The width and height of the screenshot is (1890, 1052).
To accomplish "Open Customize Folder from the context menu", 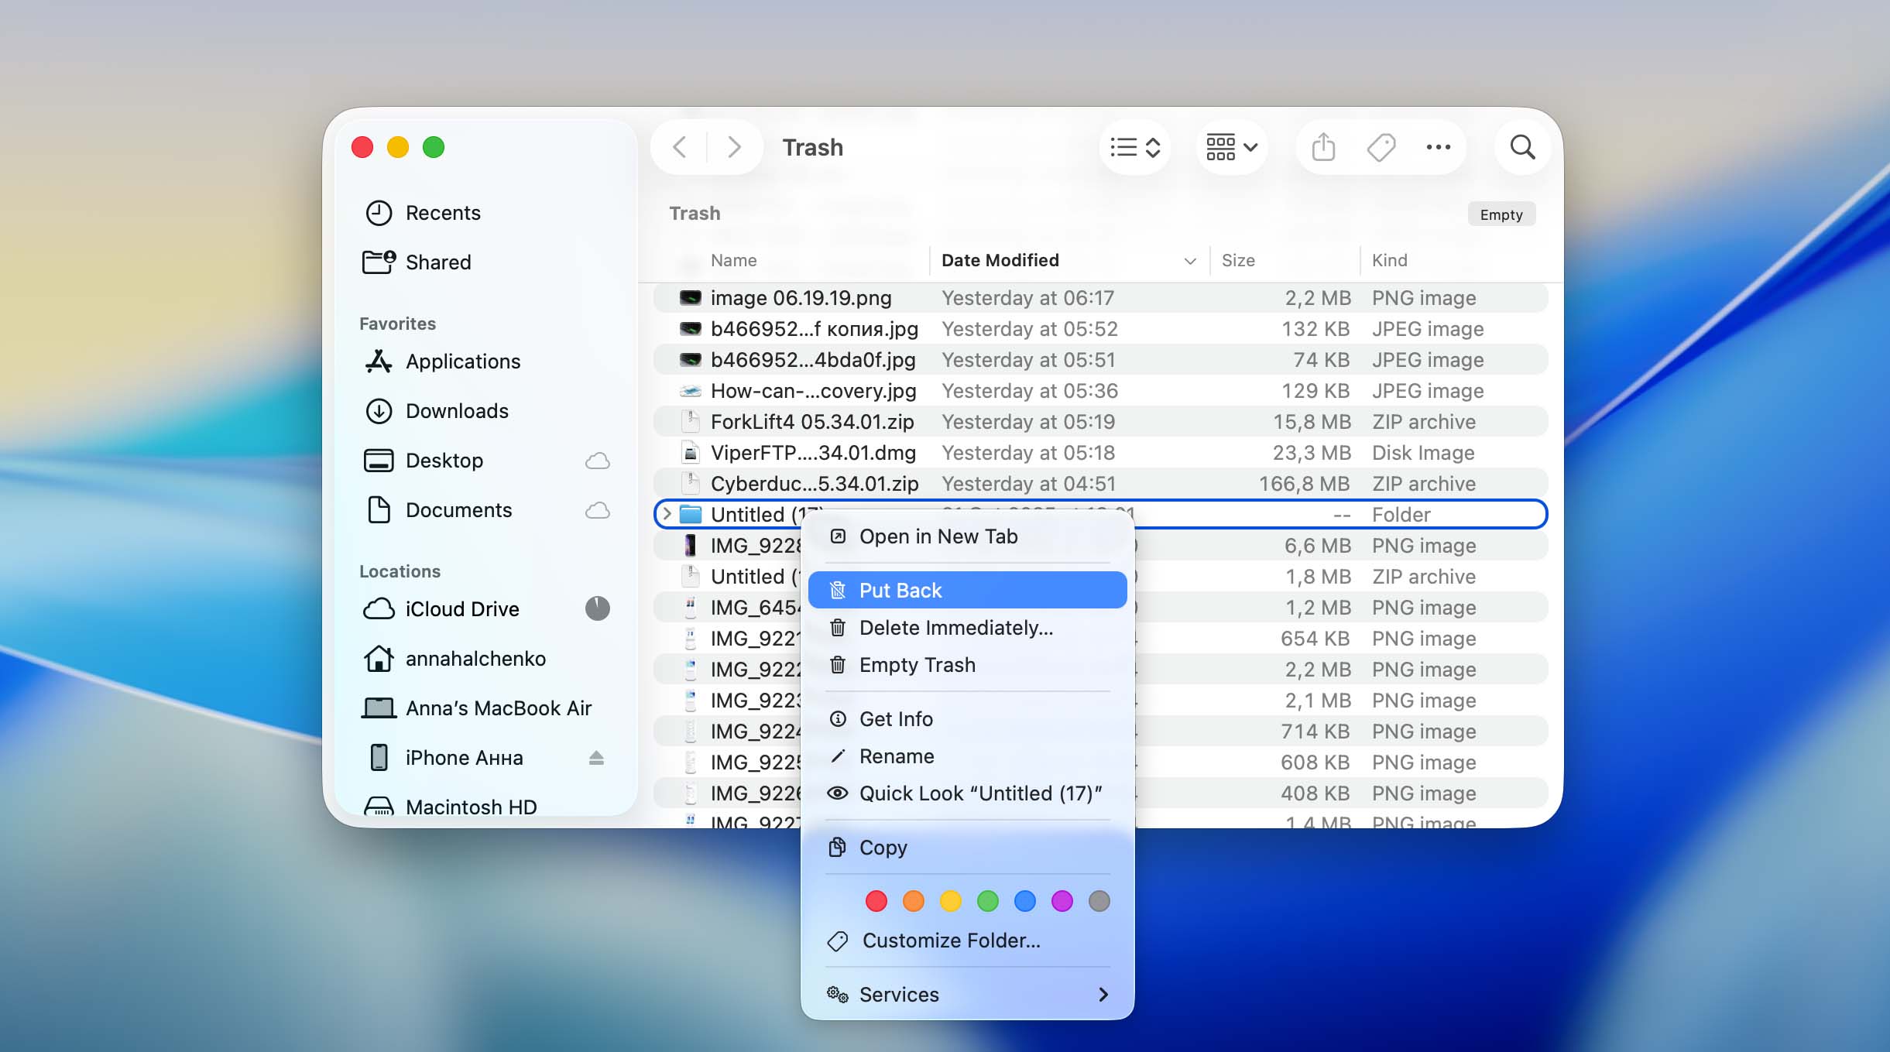I will tap(950, 941).
